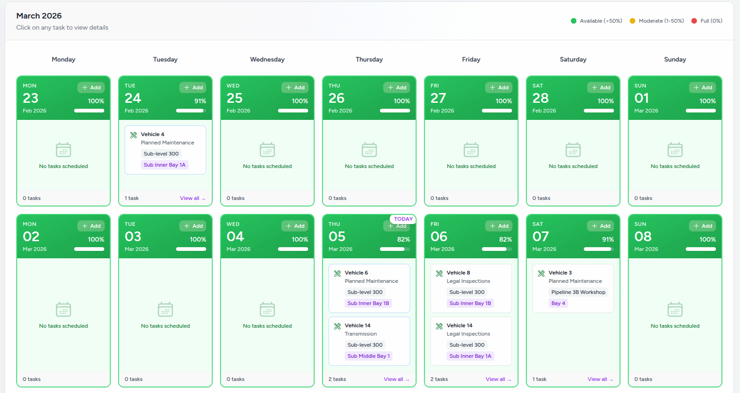Click the Sub Middle Bay 1 tag

pyautogui.click(x=368, y=356)
